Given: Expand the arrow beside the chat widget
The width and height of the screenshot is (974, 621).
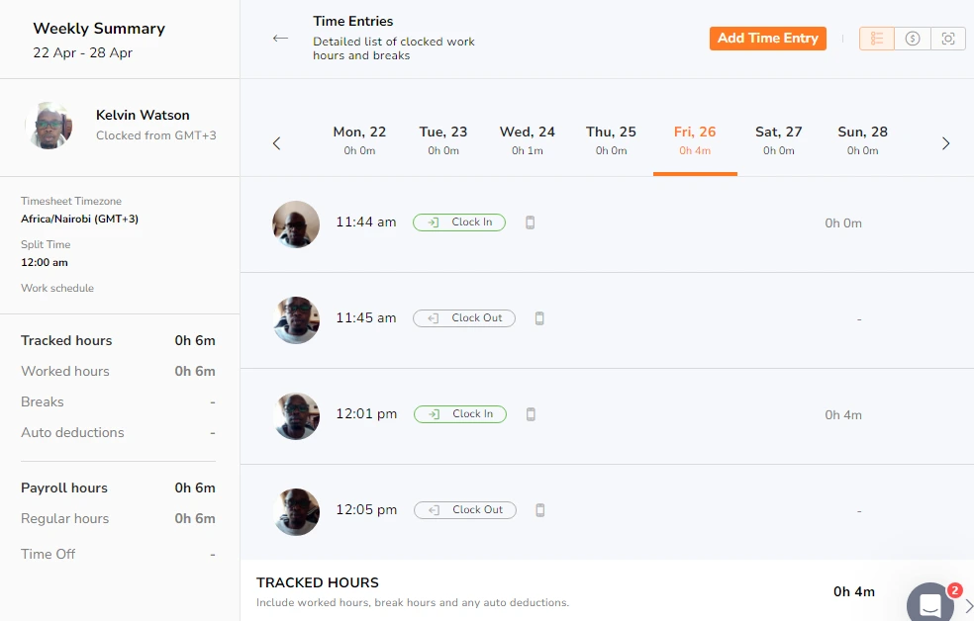Looking at the screenshot, I should click(968, 605).
